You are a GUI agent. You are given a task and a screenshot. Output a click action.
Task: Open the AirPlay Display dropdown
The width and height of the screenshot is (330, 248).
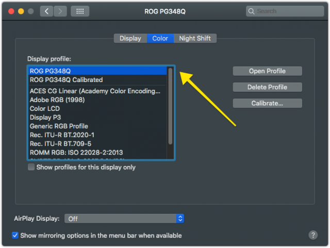click(124, 219)
